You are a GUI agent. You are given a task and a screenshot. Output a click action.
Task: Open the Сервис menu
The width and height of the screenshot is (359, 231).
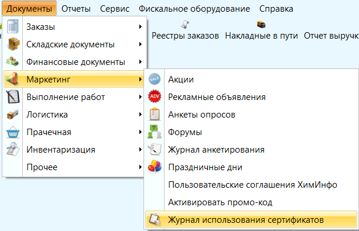click(115, 9)
